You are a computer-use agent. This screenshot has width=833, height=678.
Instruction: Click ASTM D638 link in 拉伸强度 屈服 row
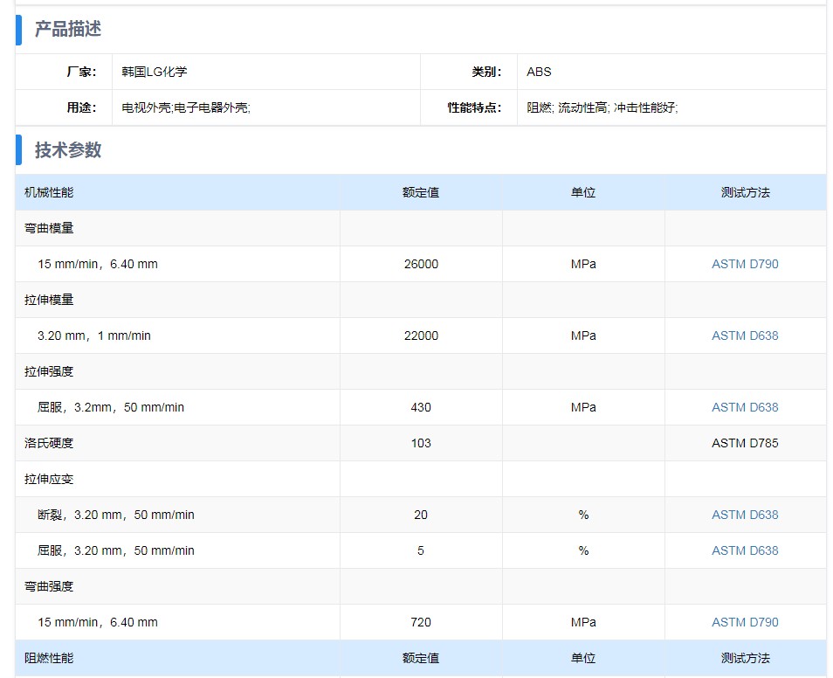[x=744, y=407]
